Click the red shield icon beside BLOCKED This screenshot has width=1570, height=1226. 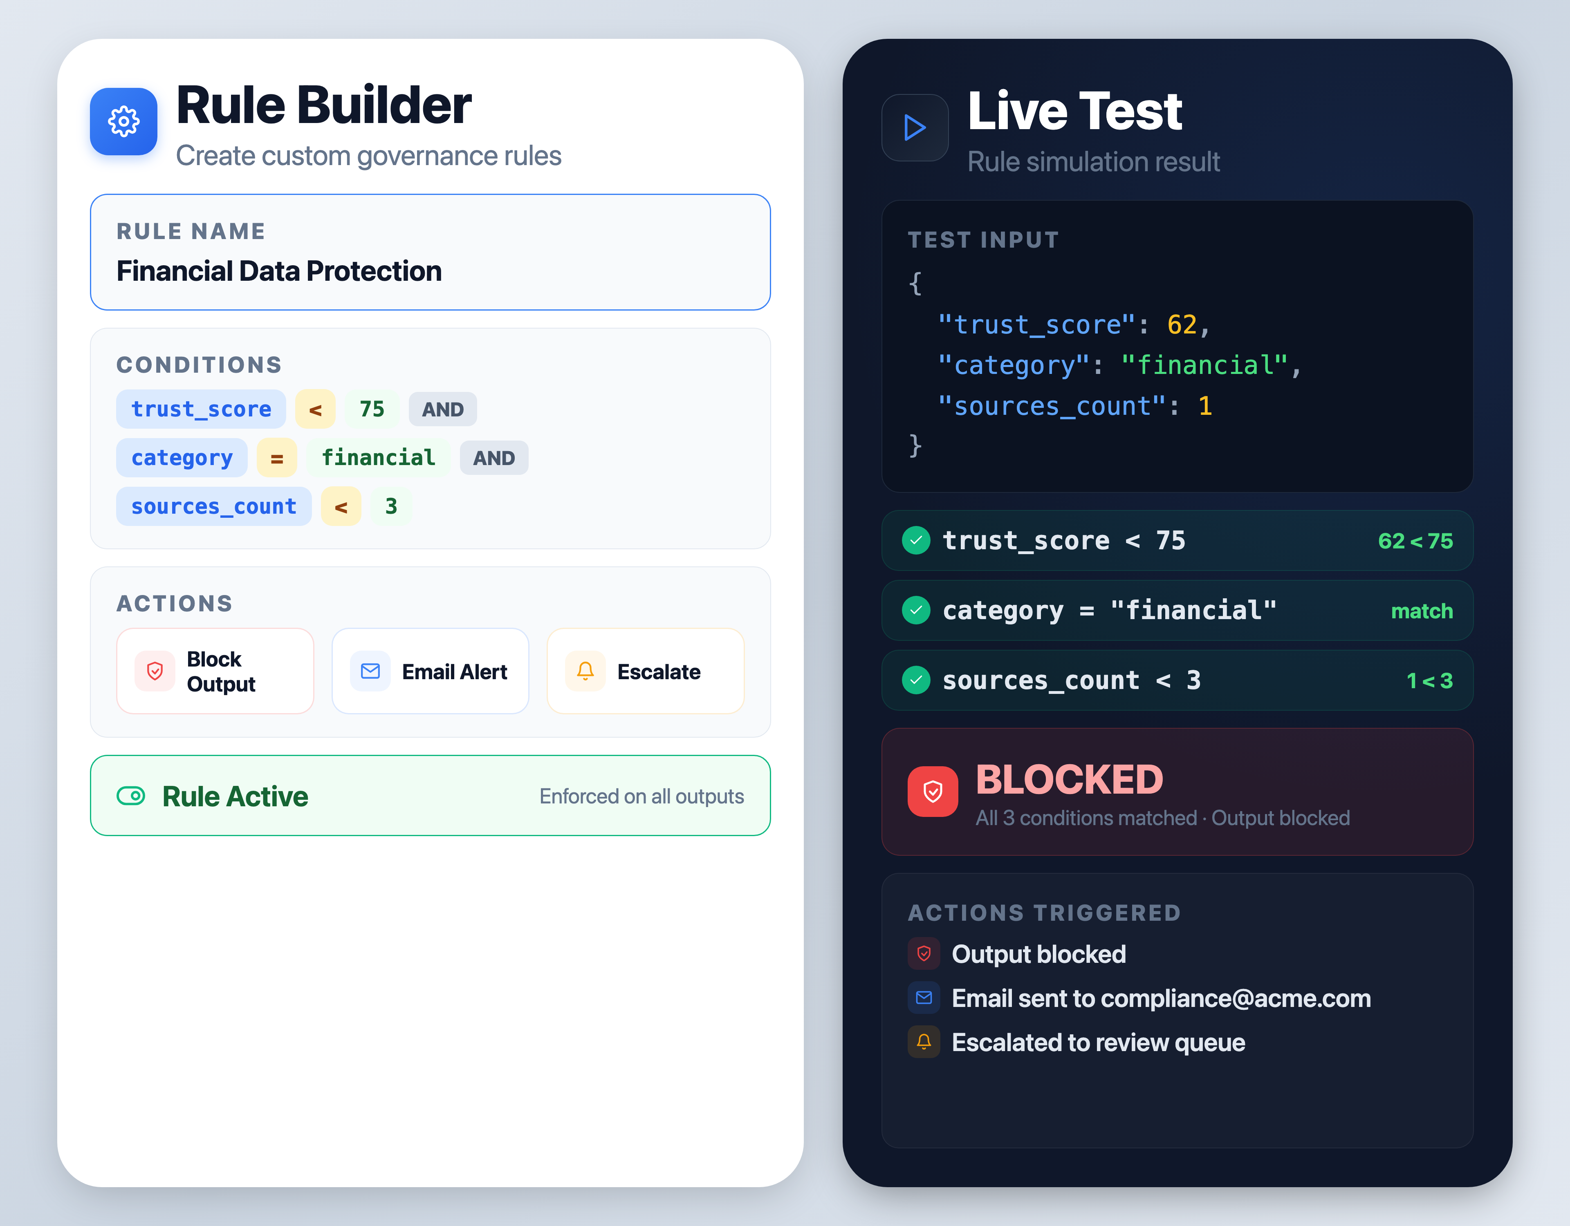(x=932, y=791)
